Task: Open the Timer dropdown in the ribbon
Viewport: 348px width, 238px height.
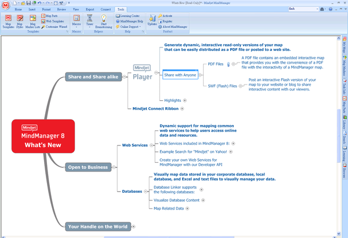Action: (x=90, y=21)
